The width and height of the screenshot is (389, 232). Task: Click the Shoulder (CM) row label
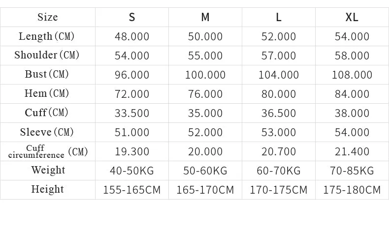(x=47, y=55)
